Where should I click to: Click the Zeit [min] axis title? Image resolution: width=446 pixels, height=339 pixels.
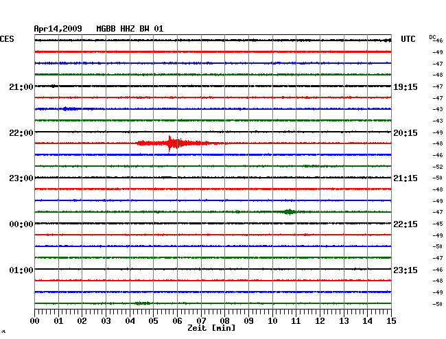tap(211, 328)
